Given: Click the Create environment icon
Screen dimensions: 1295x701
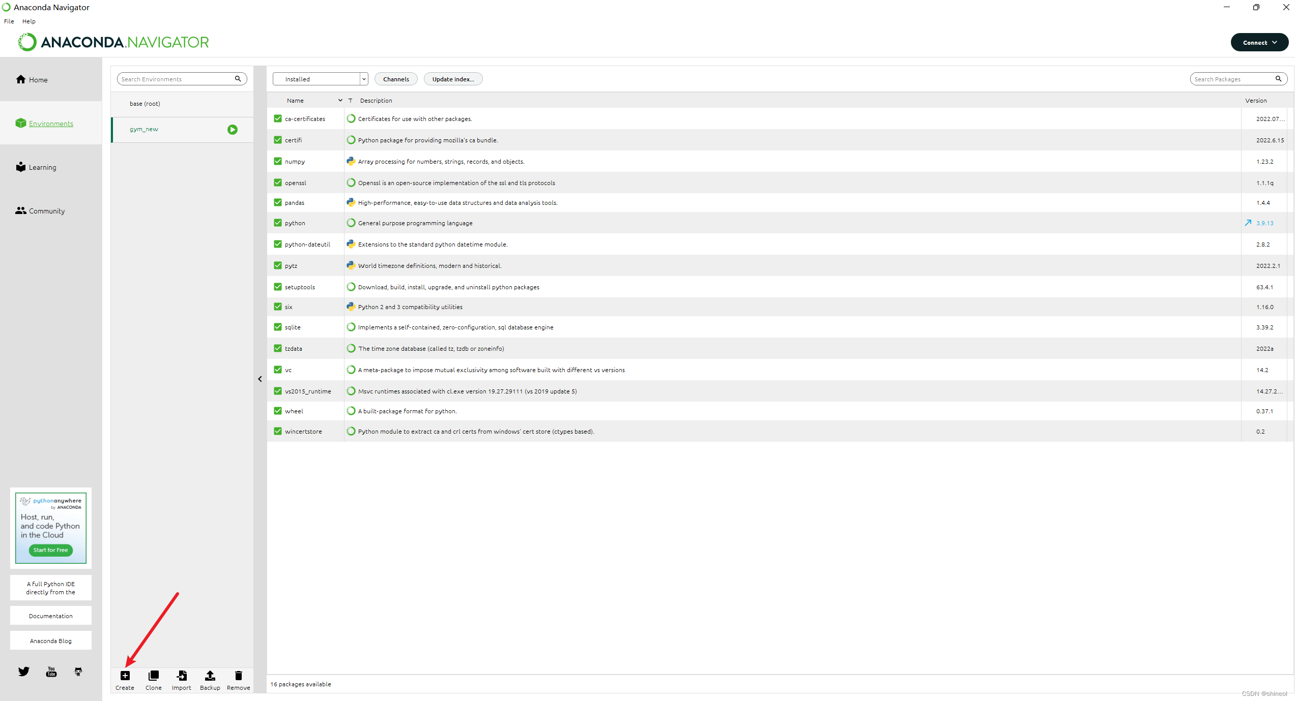Looking at the screenshot, I should tap(125, 676).
